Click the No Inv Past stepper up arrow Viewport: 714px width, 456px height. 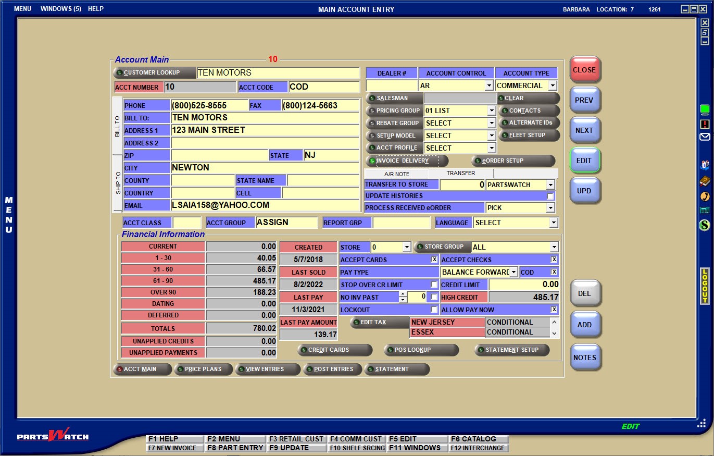pyautogui.click(x=402, y=294)
